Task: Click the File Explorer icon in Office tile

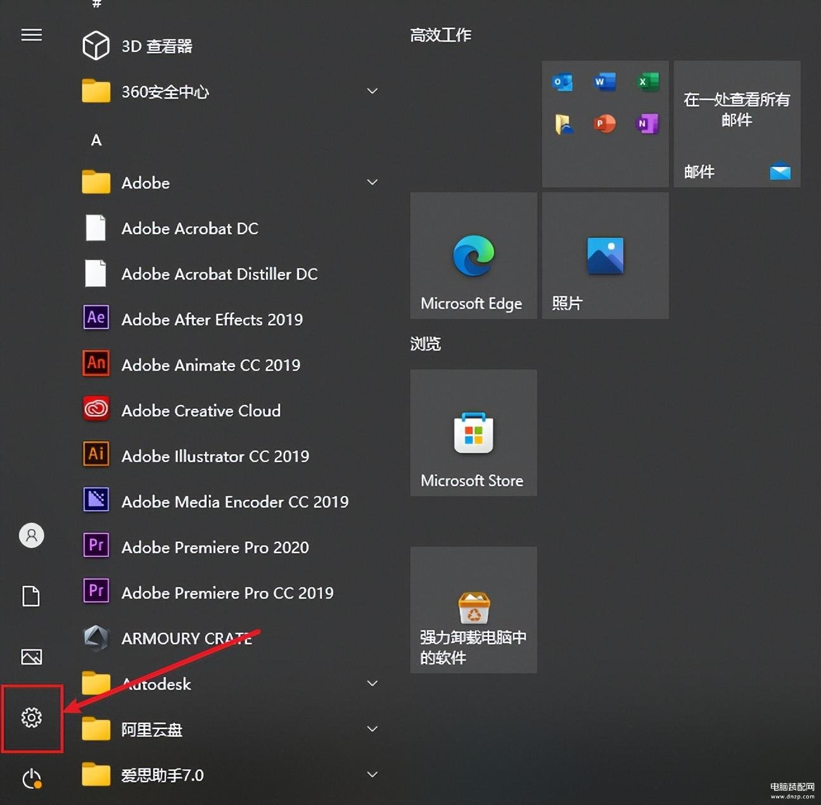Action: (564, 124)
